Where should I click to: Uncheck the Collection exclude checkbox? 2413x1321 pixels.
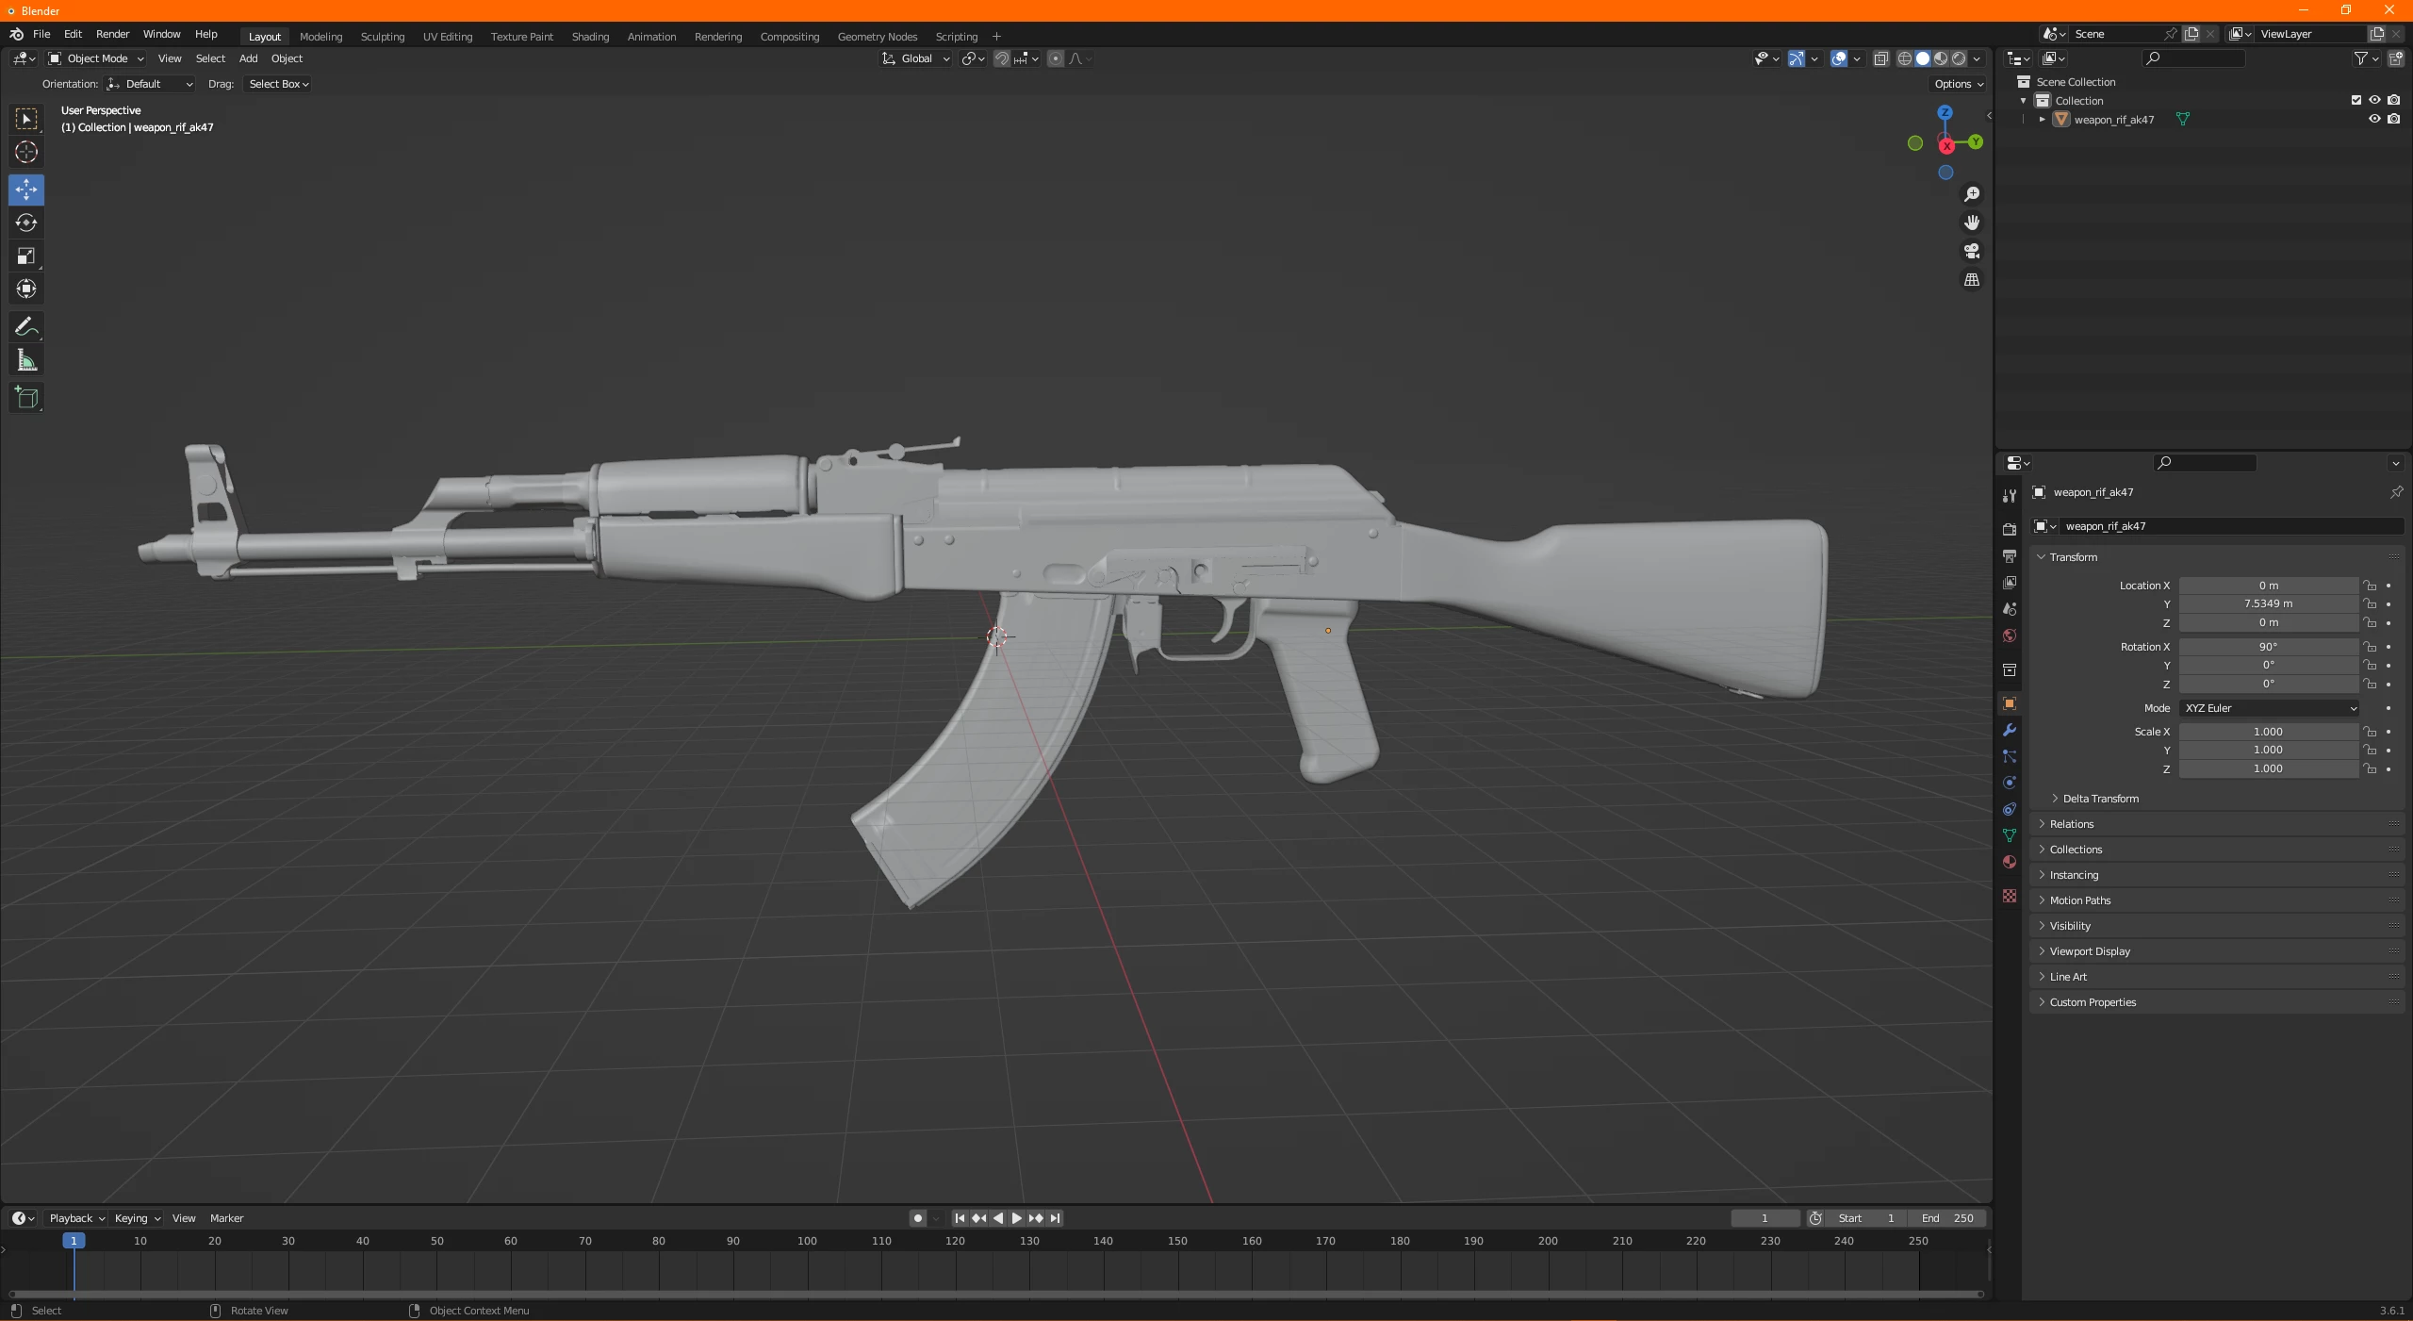pos(2356,100)
